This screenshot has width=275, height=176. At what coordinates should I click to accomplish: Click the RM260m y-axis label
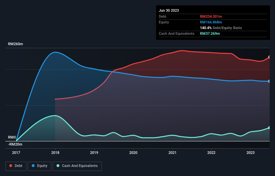coord(15,44)
